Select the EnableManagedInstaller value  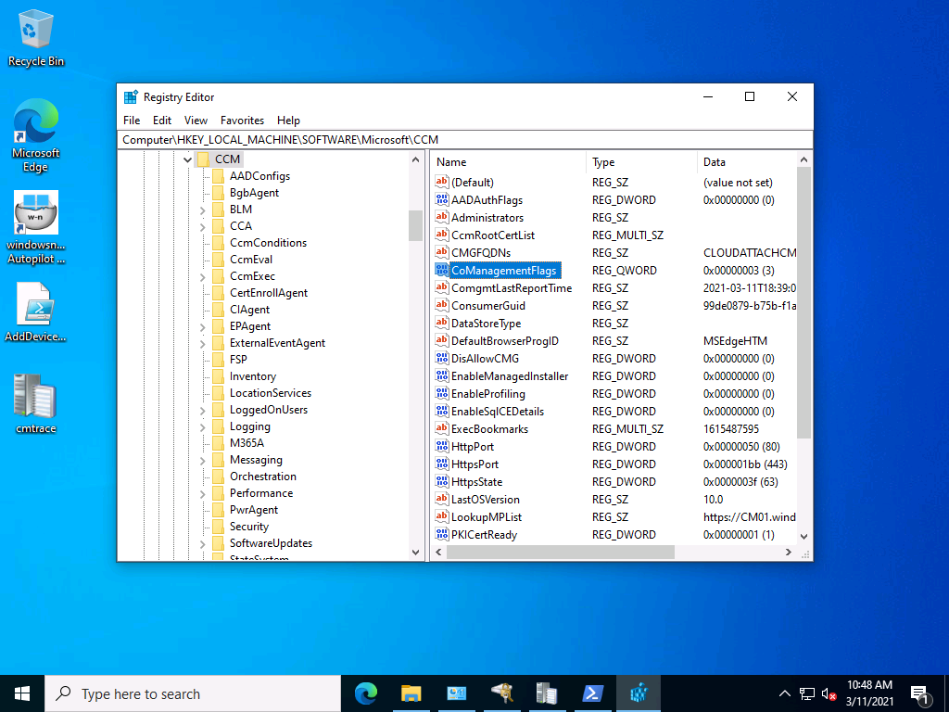coord(510,376)
